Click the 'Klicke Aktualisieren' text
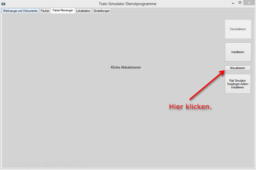Image resolution: width=256 pixels, height=170 pixels. pyautogui.click(x=126, y=67)
